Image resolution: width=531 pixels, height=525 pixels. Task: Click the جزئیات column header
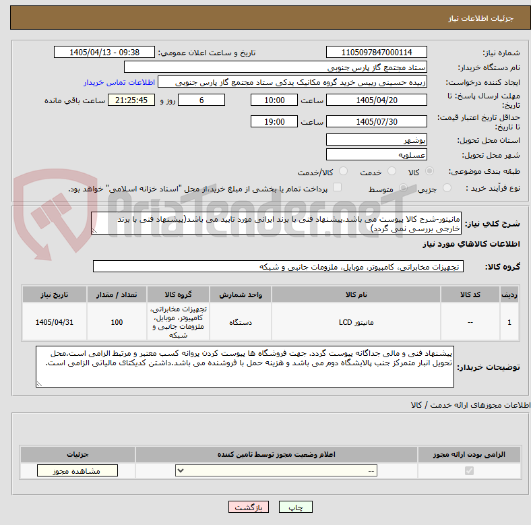pos(77,454)
